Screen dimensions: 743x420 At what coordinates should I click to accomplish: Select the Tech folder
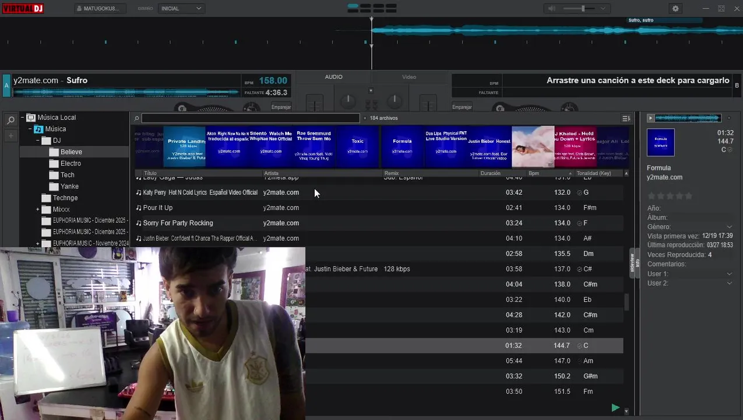pyautogui.click(x=68, y=175)
